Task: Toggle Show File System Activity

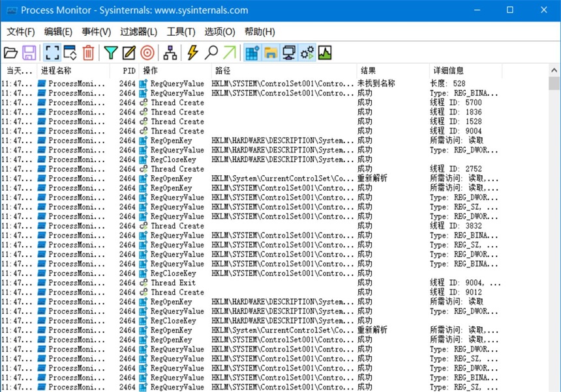Action: click(x=271, y=53)
